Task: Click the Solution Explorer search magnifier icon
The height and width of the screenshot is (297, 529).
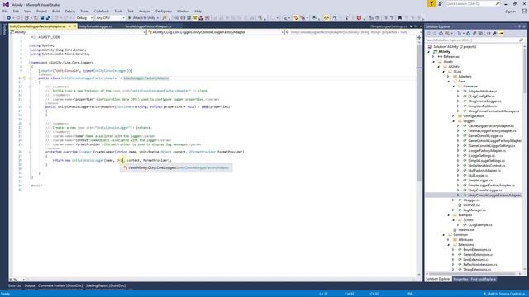Action: pos(521,40)
